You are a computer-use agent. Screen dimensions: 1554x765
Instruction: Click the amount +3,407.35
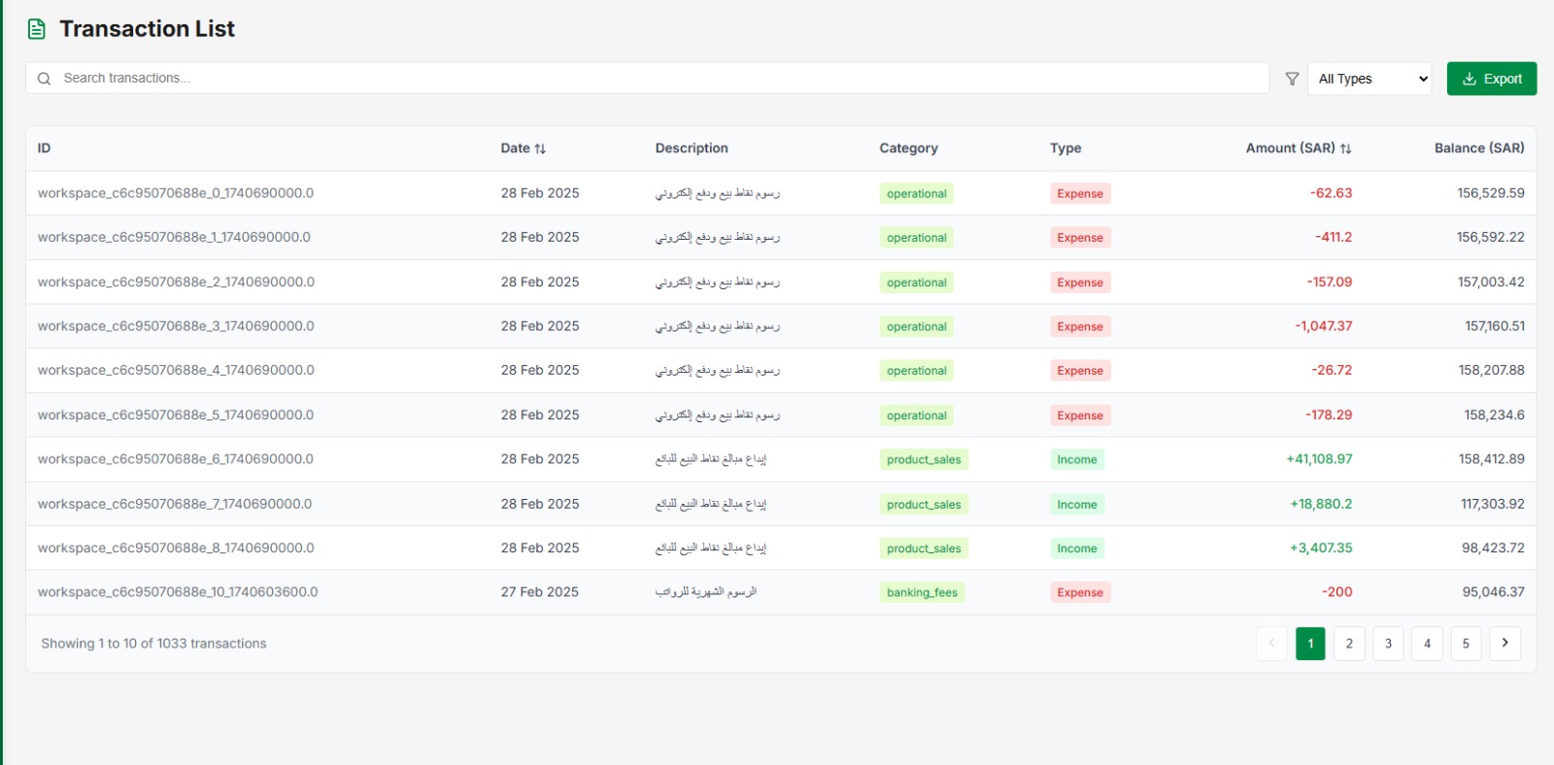pyautogui.click(x=1321, y=548)
